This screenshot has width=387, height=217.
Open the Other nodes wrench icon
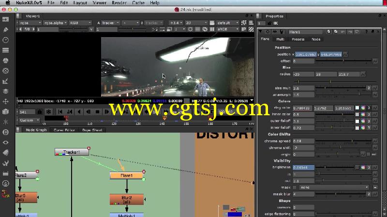pyautogui.click(x=5, y=163)
